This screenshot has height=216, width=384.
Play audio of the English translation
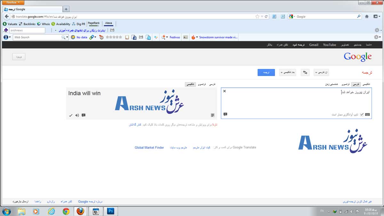click(x=77, y=115)
